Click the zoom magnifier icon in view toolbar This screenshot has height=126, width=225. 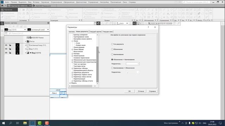tap(149, 23)
